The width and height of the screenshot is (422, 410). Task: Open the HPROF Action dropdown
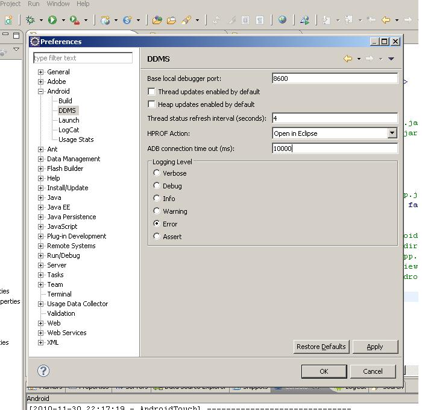[392, 133]
